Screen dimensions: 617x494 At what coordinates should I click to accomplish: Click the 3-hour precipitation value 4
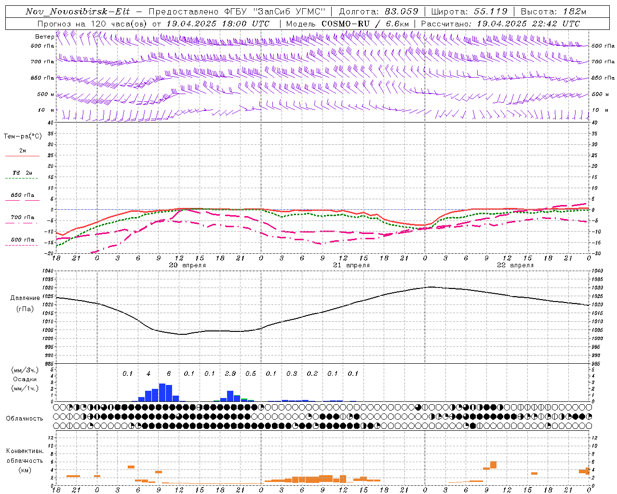(x=148, y=373)
